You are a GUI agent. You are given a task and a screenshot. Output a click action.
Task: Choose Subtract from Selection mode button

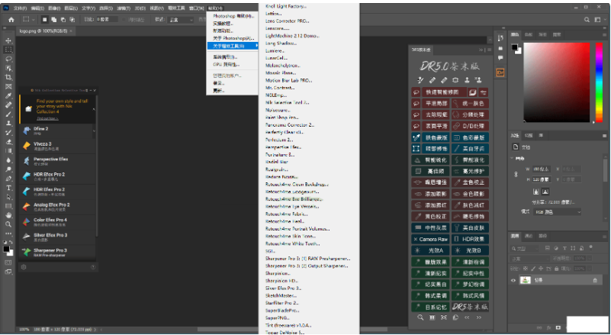63,20
